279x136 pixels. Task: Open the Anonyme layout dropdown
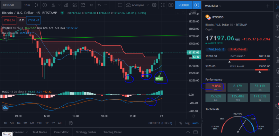[x=137, y=5]
